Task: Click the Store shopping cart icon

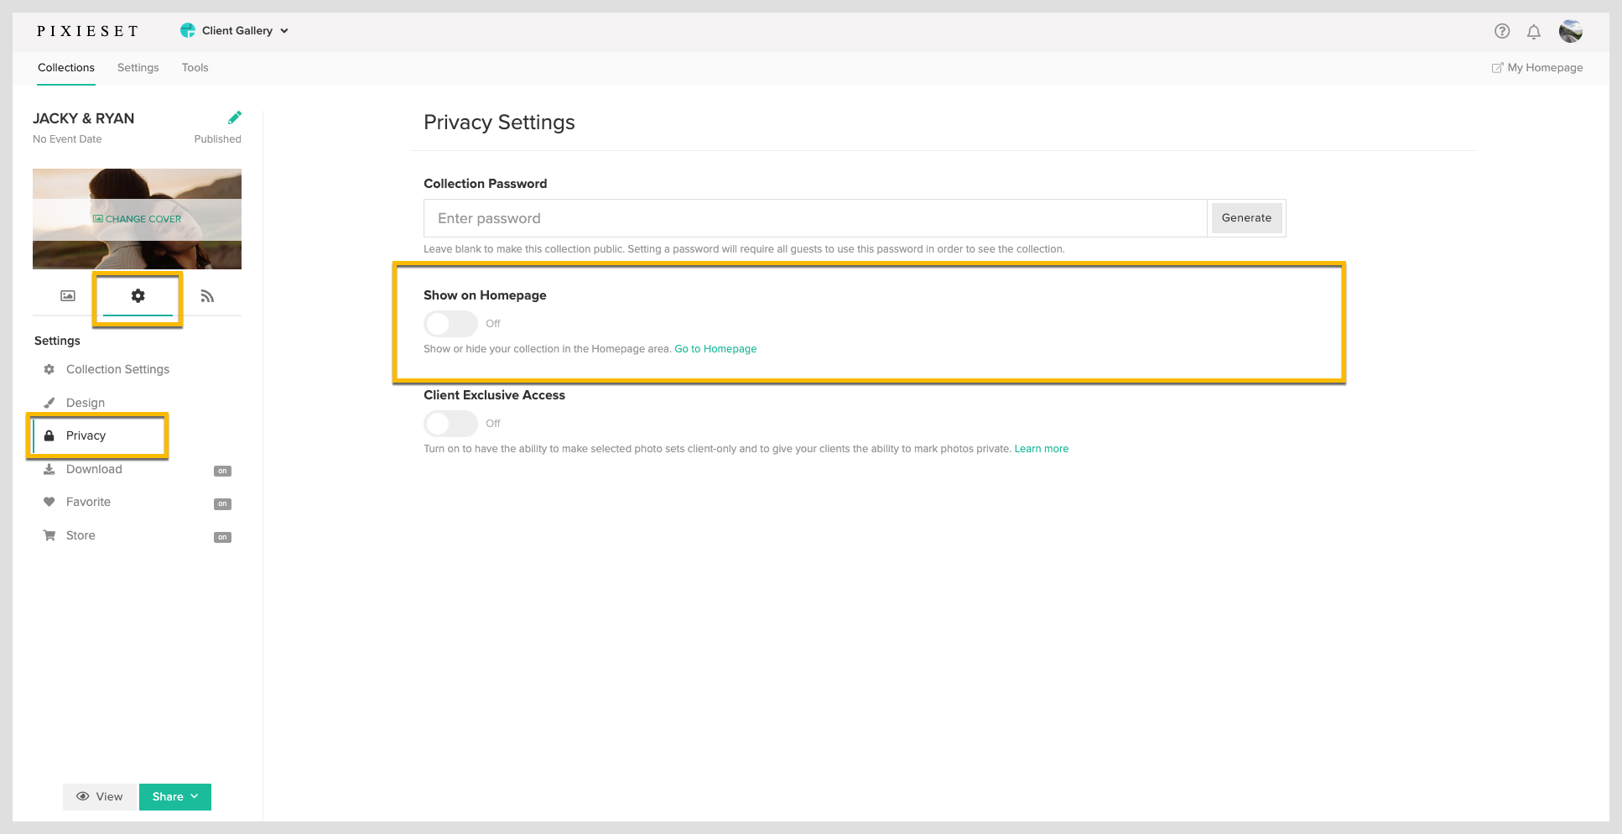Action: [49, 535]
